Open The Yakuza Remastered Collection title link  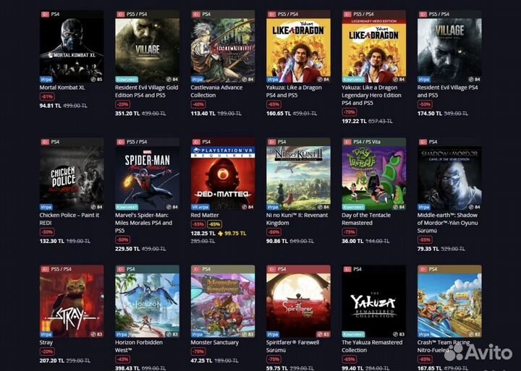[x=372, y=346]
